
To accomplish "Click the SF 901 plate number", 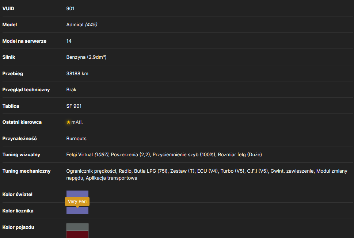I will pyautogui.click(x=74, y=106).
